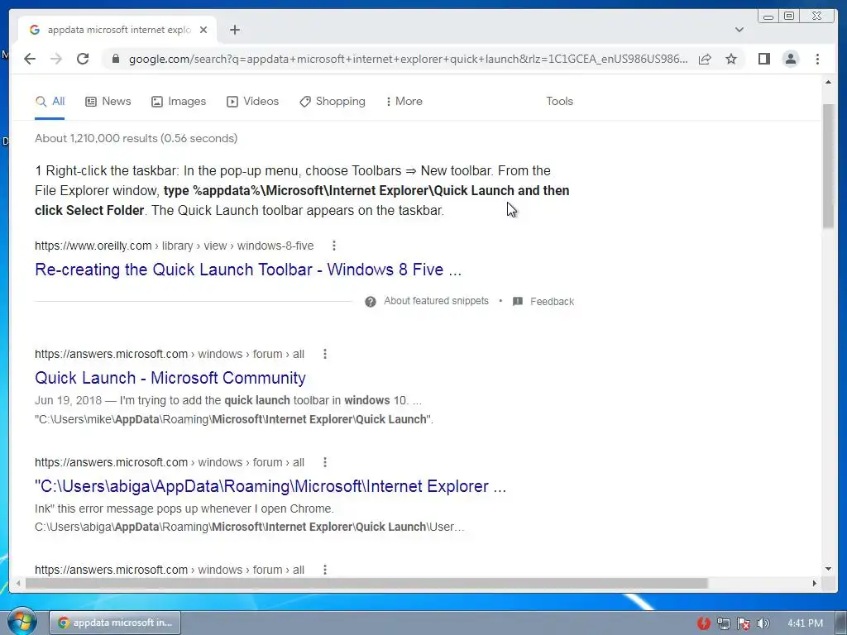
Task: Click the vertical scrollbar thumb
Action: point(828,166)
